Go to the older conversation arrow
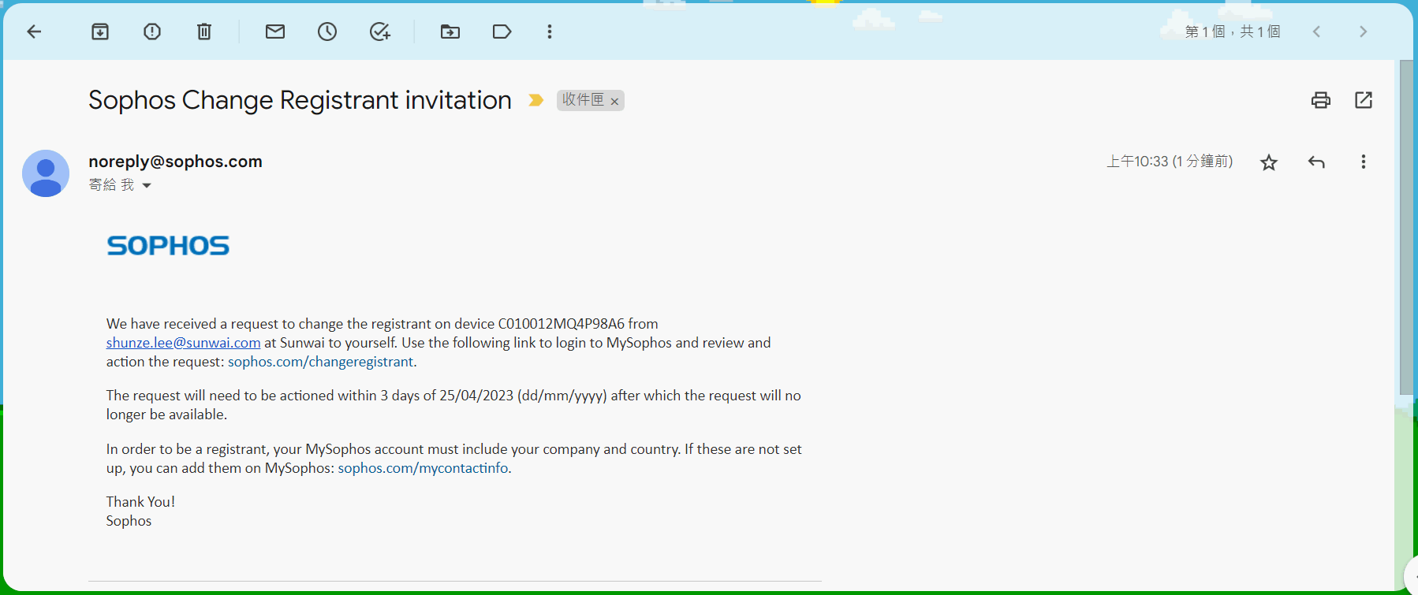The height and width of the screenshot is (595, 1418). coord(1363,32)
